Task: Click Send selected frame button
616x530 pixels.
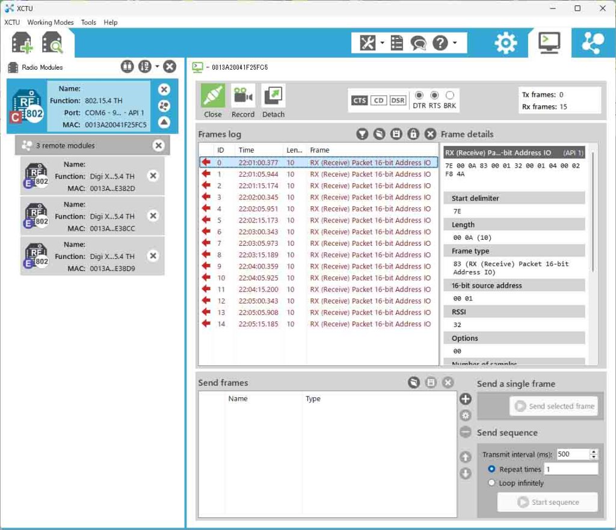Action: pos(554,406)
